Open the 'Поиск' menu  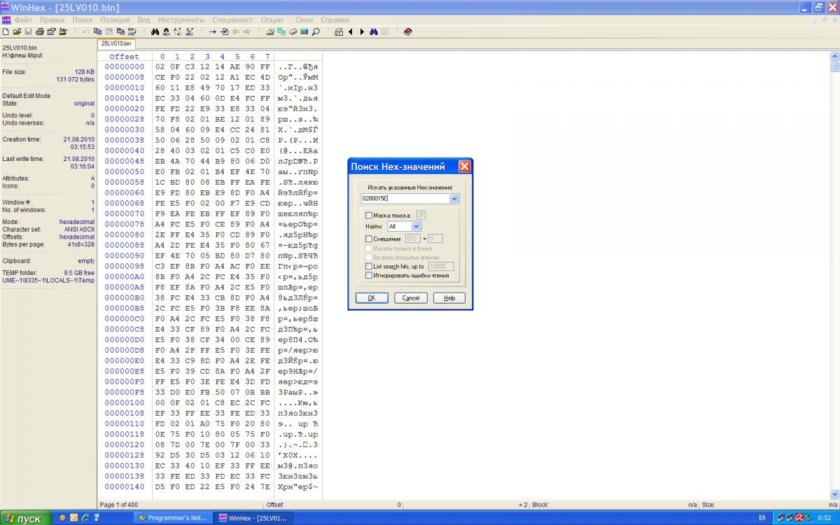click(x=82, y=20)
